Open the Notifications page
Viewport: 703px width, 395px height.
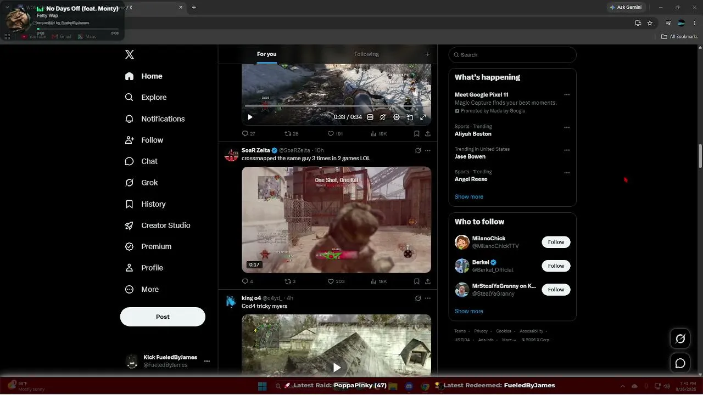(x=155, y=119)
